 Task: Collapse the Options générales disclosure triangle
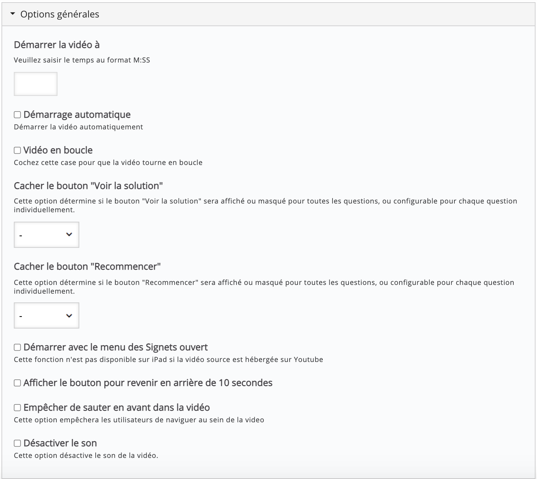[x=13, y=14]
